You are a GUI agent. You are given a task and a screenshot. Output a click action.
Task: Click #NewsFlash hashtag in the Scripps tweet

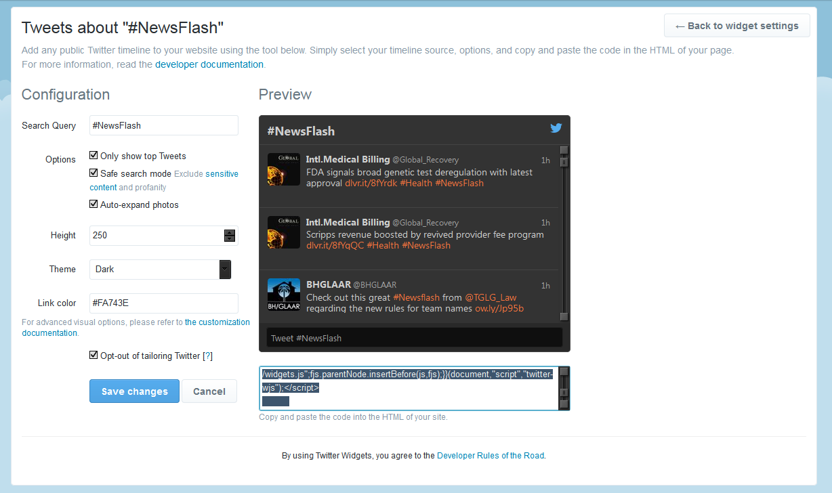pyautogui.click(x=426, y=245)
